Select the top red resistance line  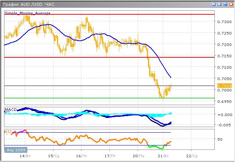111,14
